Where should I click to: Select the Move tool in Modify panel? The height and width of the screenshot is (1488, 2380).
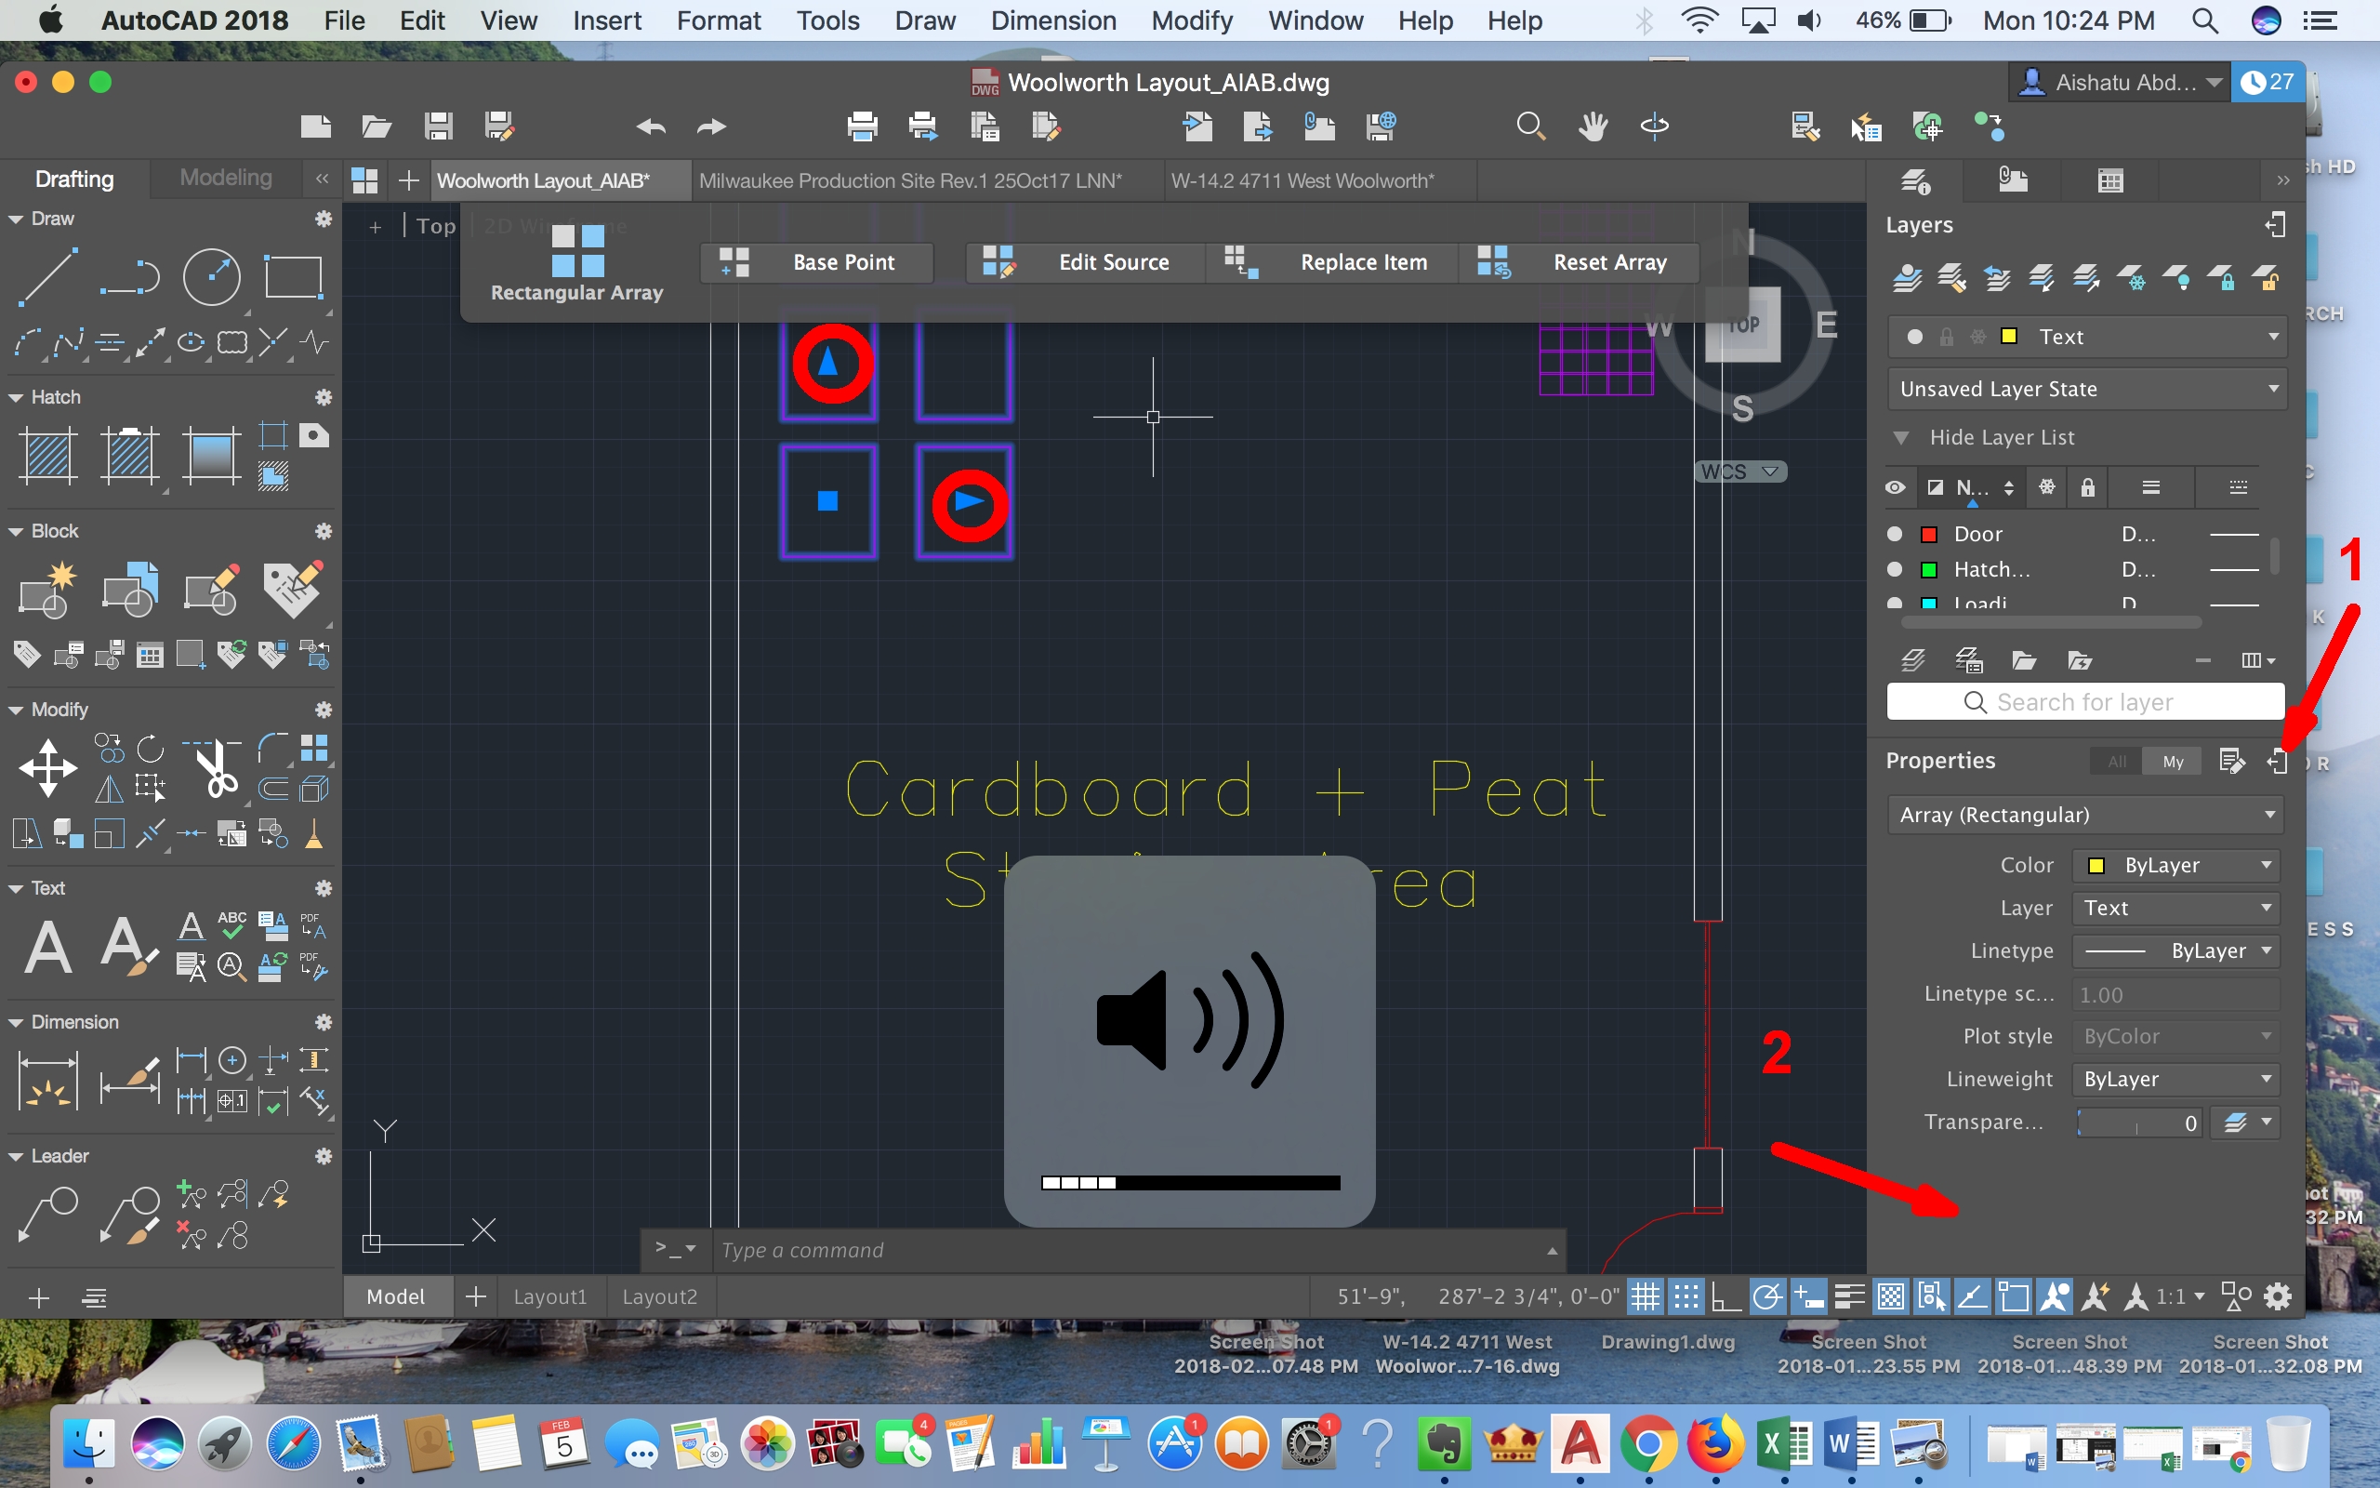[47, 768]
